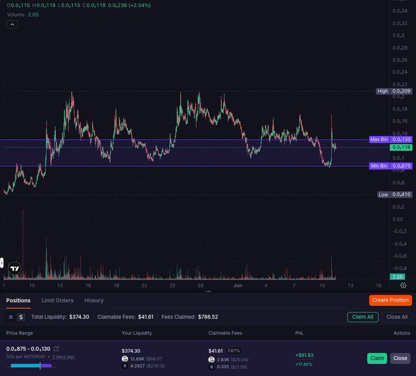Click the '2 days ago' timestamp link

[63, 356]
